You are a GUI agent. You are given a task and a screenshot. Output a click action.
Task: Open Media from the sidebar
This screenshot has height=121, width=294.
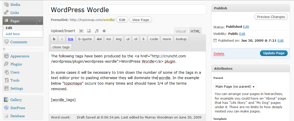point(15,5)
